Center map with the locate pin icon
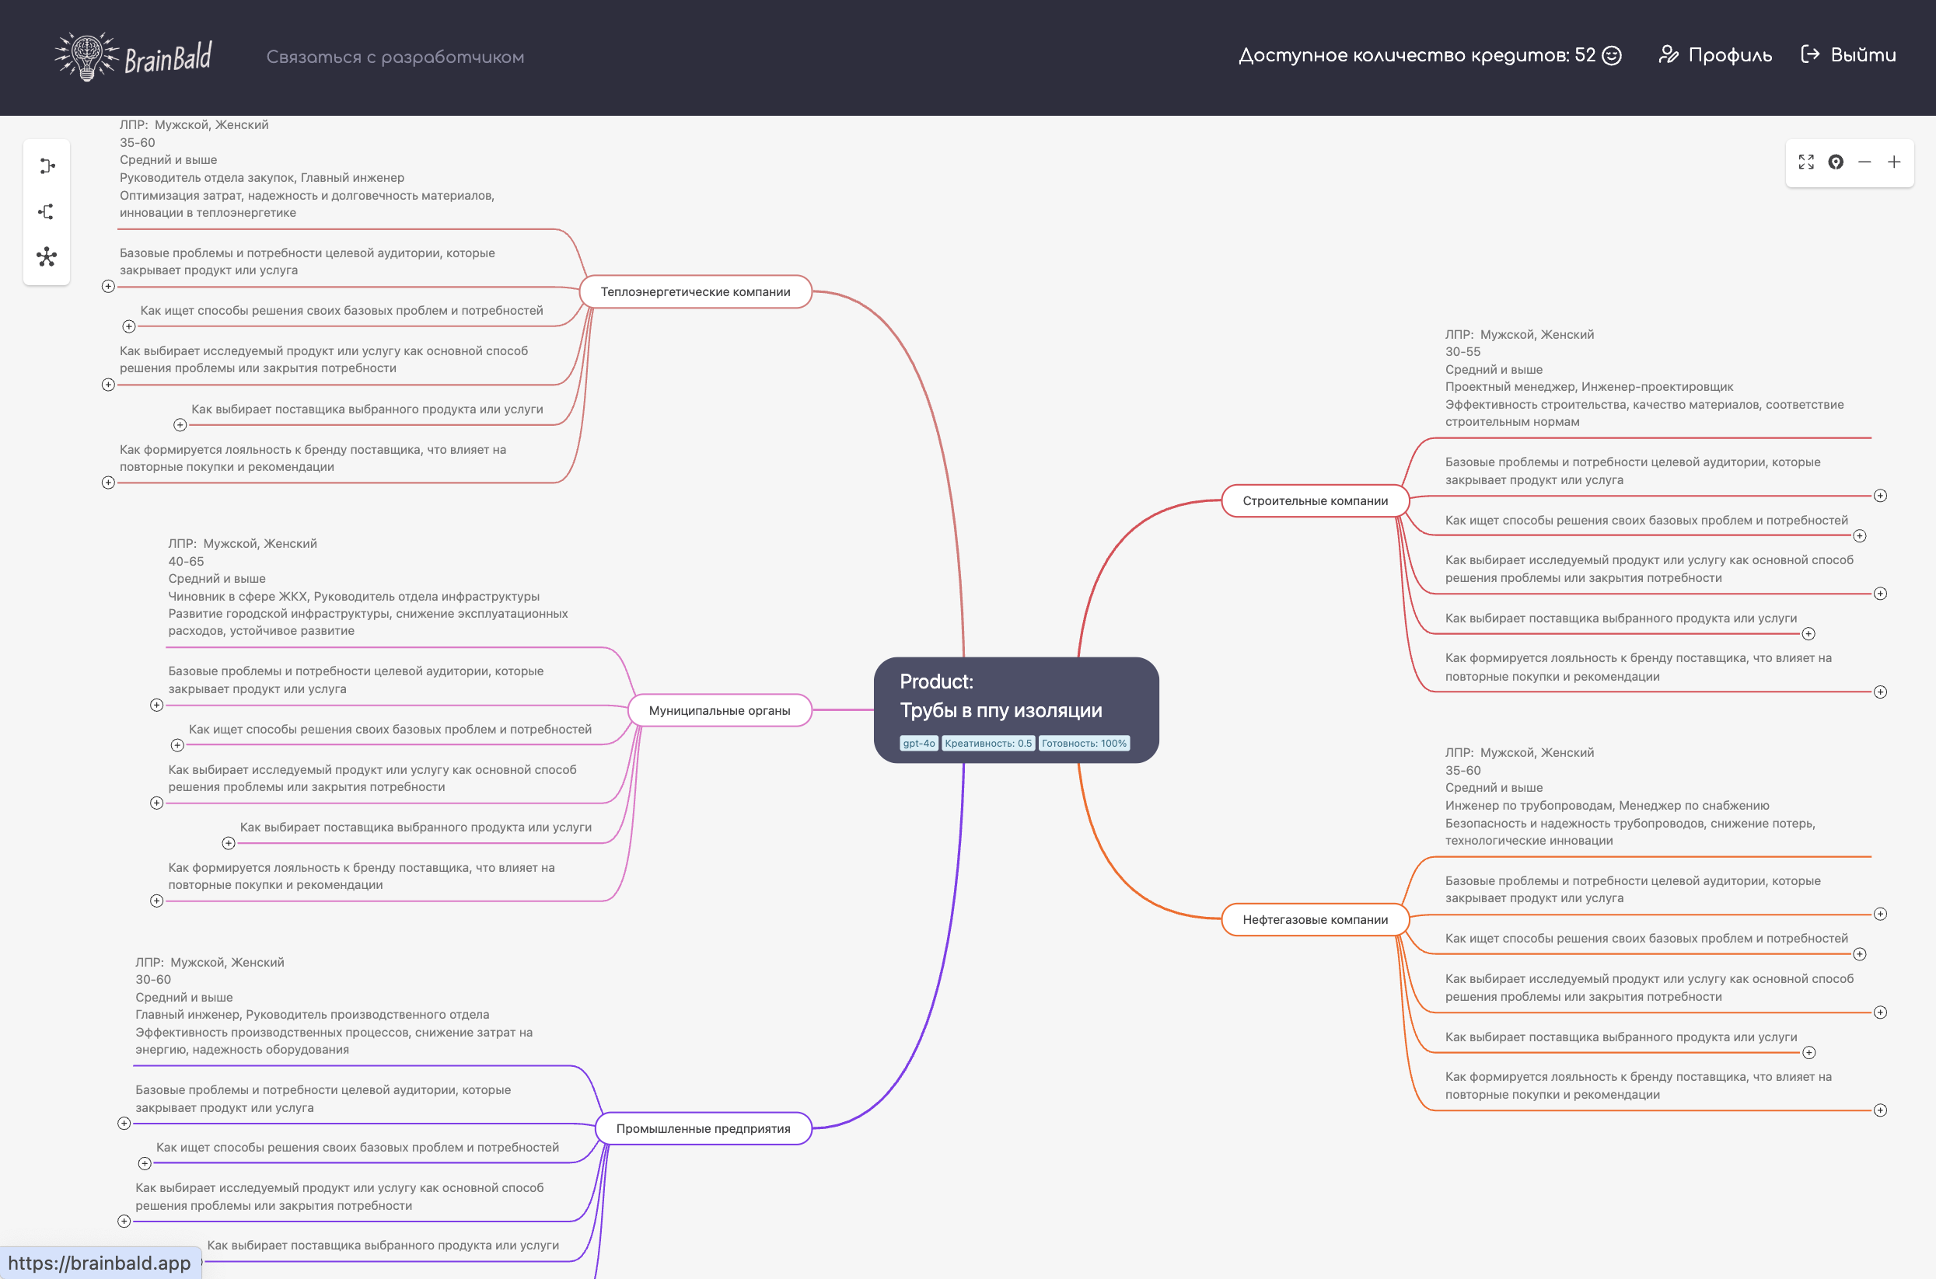 [1836, 162]
